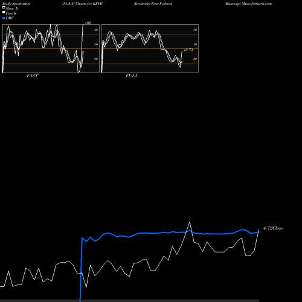The height and width of the screenshot is (302, 302).
Task: Click the 'Slow D' legend label
Action: coord(12,8)
